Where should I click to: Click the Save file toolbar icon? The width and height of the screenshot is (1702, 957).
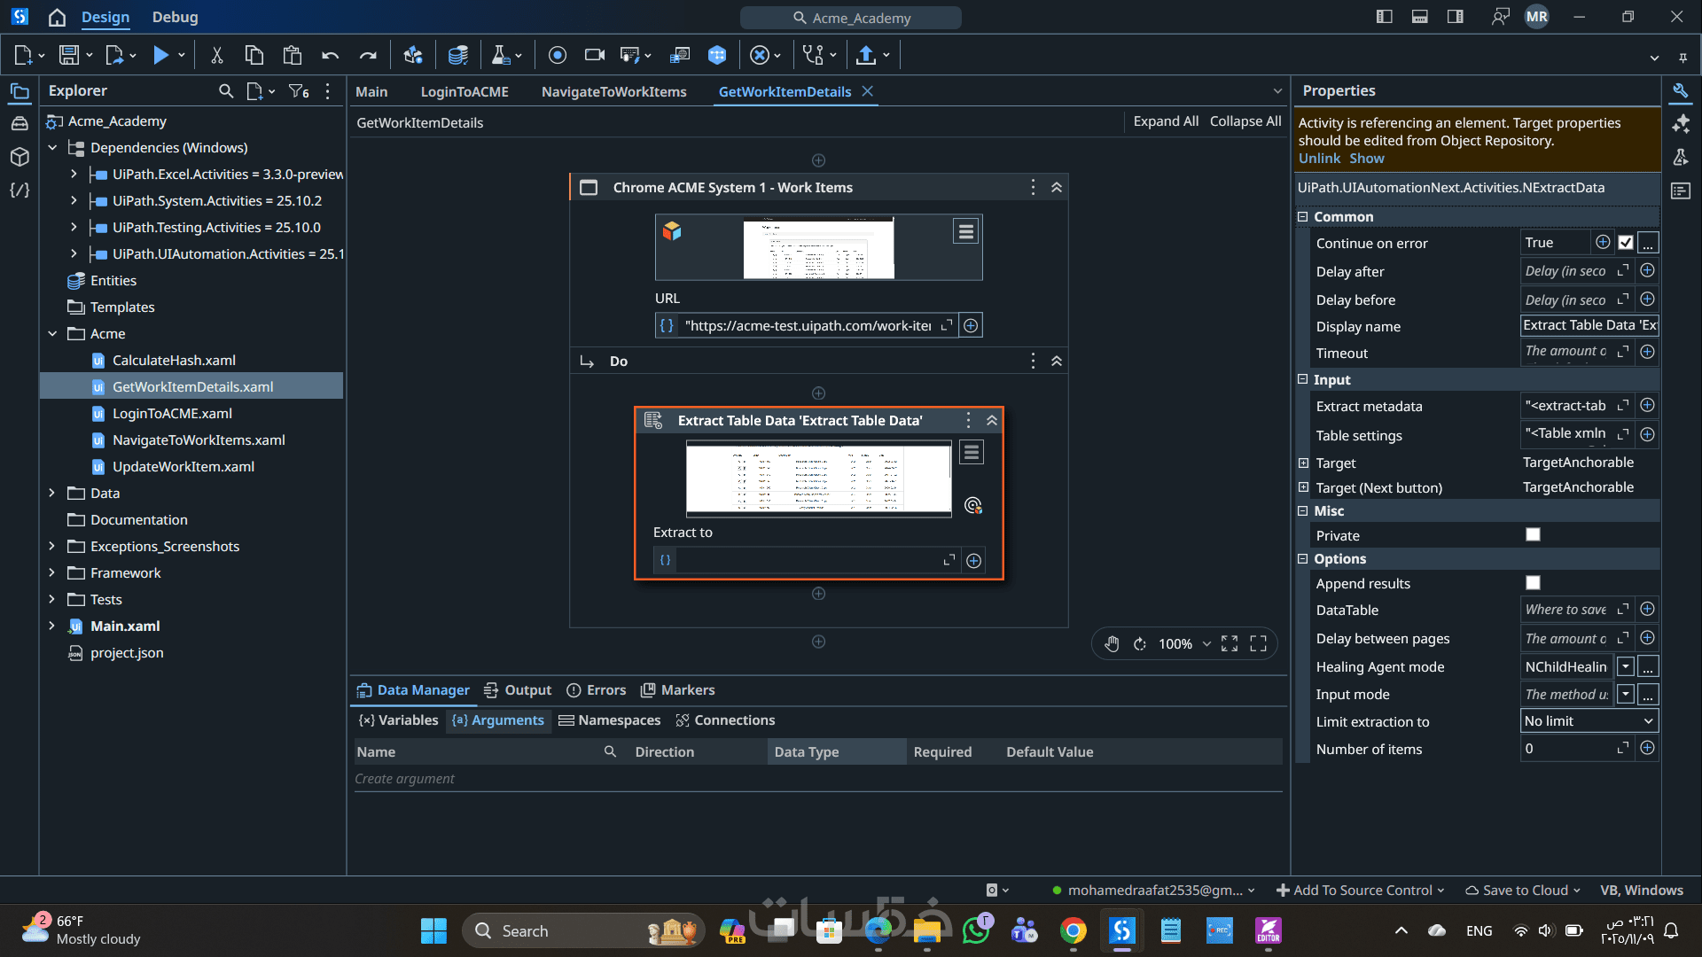(x=69, y=55)
